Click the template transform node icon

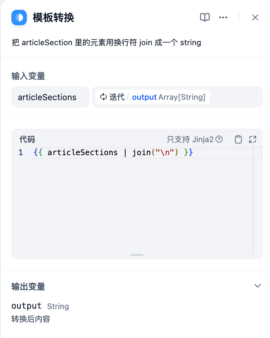[x=19, y=18]
